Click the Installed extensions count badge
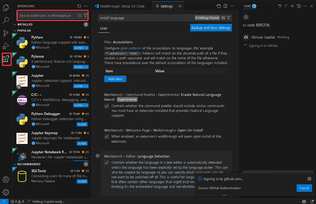 click(x=86, y=24)
